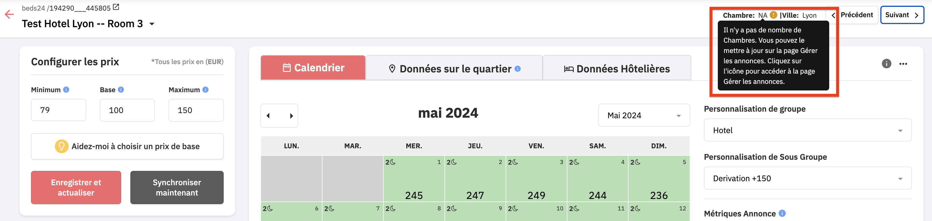
Task: Click the info icon next to Minimum
Action: pos(66,90)
